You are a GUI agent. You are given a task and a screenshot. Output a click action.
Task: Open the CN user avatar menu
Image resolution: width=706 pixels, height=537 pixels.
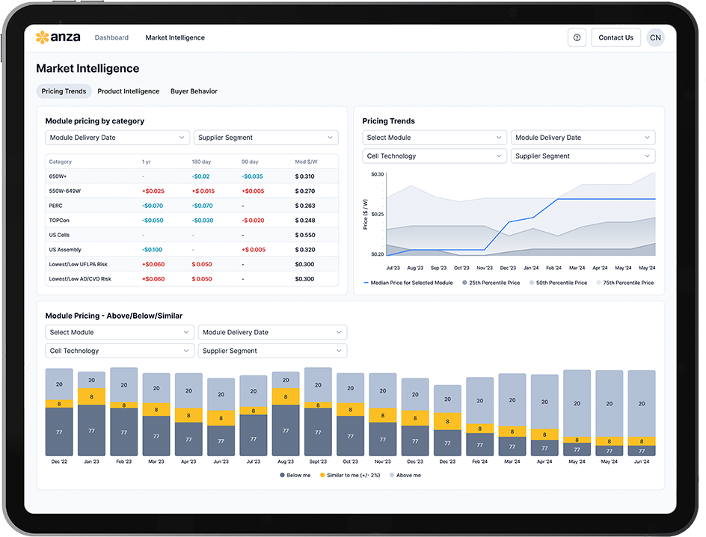tap(655, 38)
